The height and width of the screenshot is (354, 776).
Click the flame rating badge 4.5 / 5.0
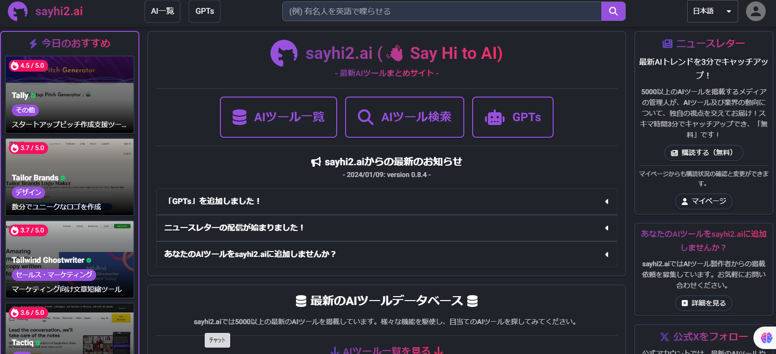pyautogui.click(x=28, y=66)
